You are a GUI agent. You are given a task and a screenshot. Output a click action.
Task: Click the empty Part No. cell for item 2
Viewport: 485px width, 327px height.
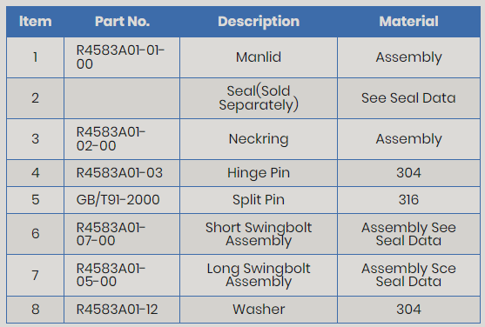pos(122,98)
